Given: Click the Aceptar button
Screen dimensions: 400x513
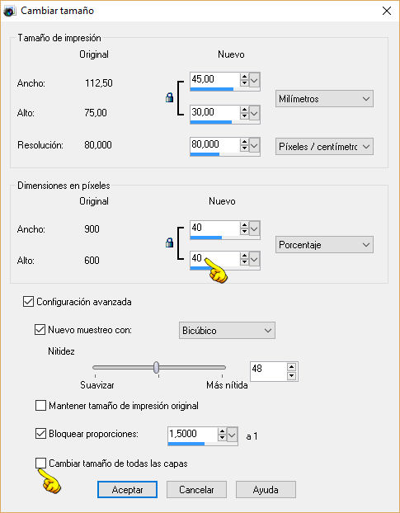Looking at the screenshot, I should point(127,489).
